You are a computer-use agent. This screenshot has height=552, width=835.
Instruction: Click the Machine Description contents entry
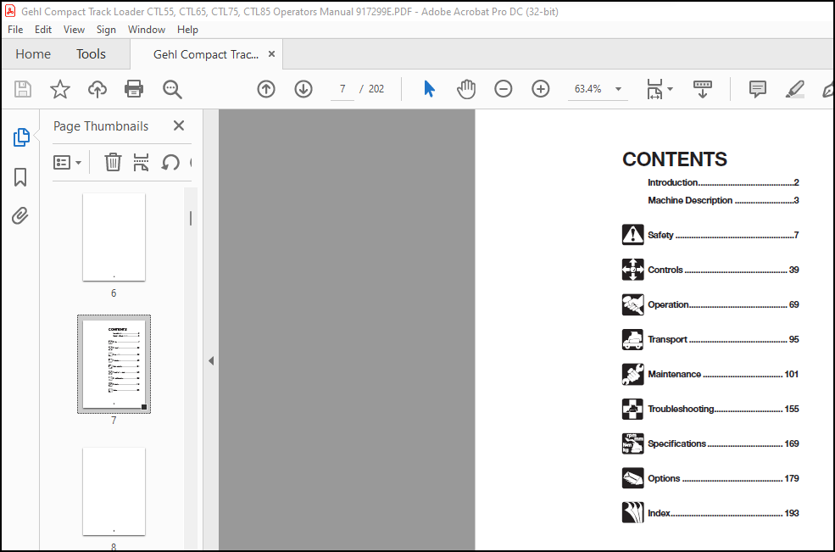point(723,200)
